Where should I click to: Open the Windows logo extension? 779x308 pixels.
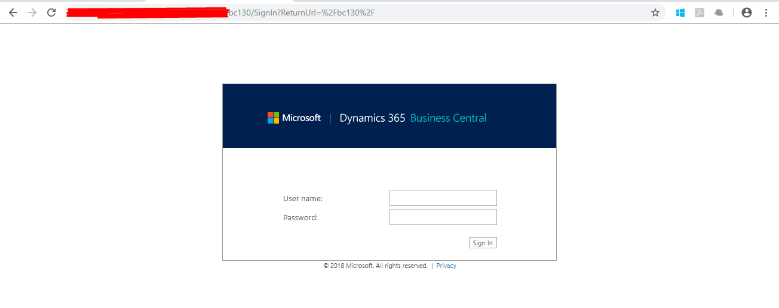(680, 13)
